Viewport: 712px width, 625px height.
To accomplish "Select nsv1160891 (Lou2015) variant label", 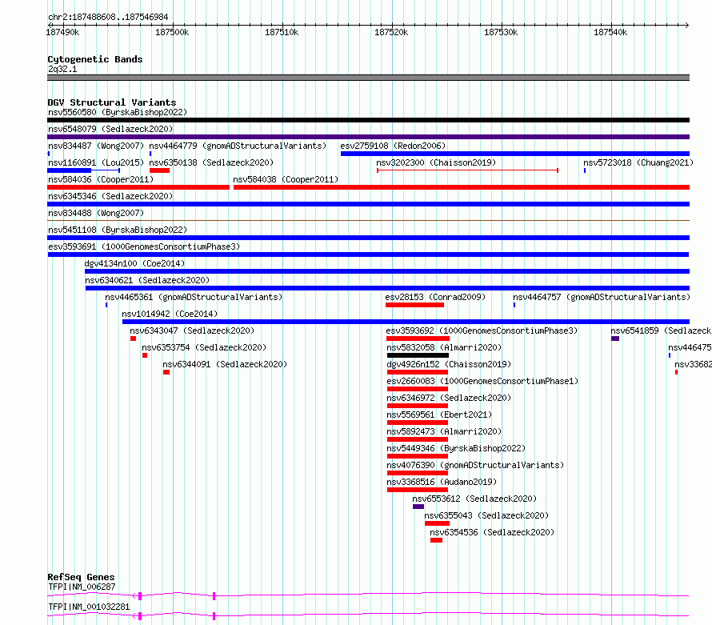I will click(96, 162).
